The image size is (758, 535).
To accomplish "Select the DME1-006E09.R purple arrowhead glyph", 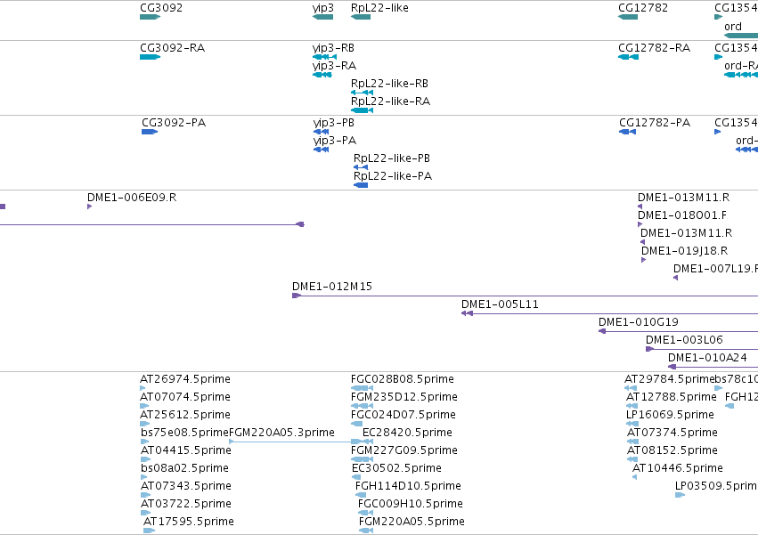I will click(89, 207).
